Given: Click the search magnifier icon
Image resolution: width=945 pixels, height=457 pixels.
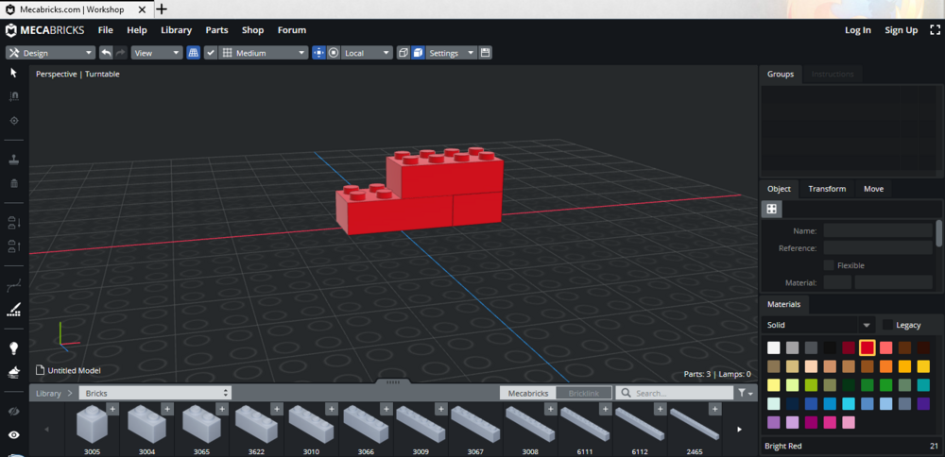Looking at the screenshot, I should coord(627,393).
